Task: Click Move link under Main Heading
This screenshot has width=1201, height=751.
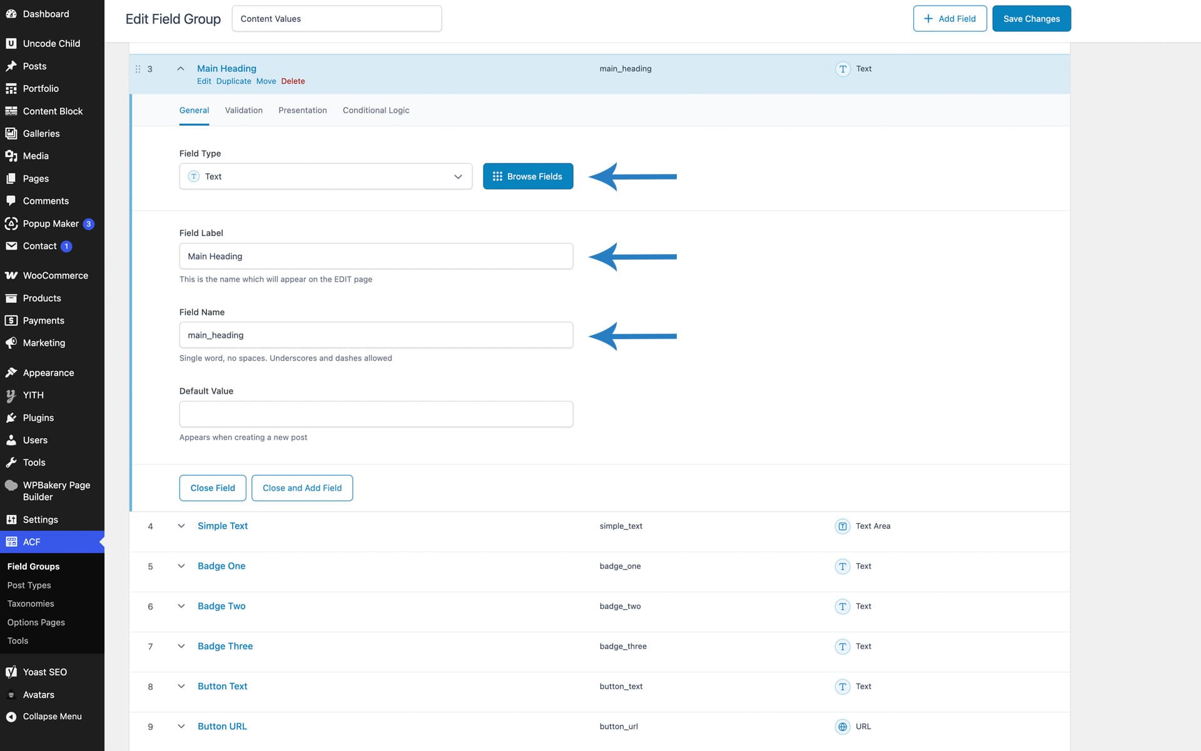Action: (x=266, y=81)
